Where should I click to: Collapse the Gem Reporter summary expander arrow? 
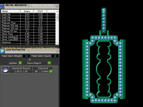click(x=30, y=59)
